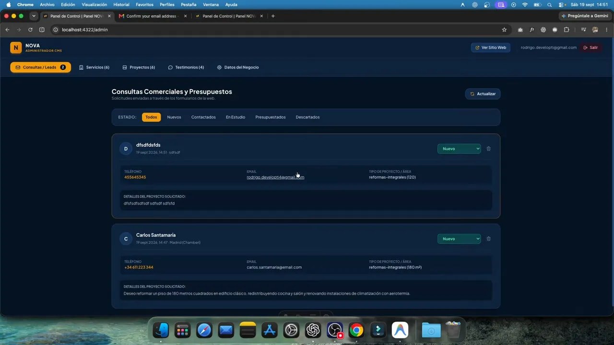Reload the page in Chrome
614x345 pixels.
tap(30, 30)
